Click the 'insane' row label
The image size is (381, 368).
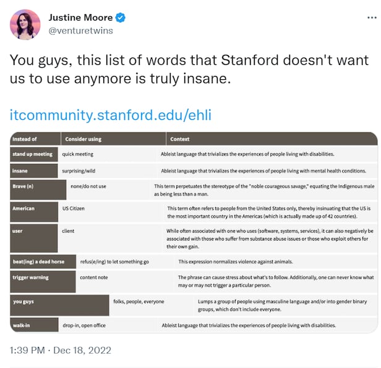pyautogui.click(x=21, y=171)
